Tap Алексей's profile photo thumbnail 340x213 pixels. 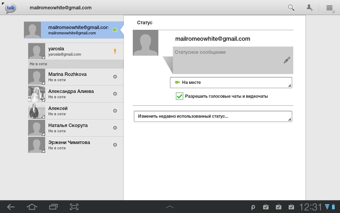tap(37, 111)
